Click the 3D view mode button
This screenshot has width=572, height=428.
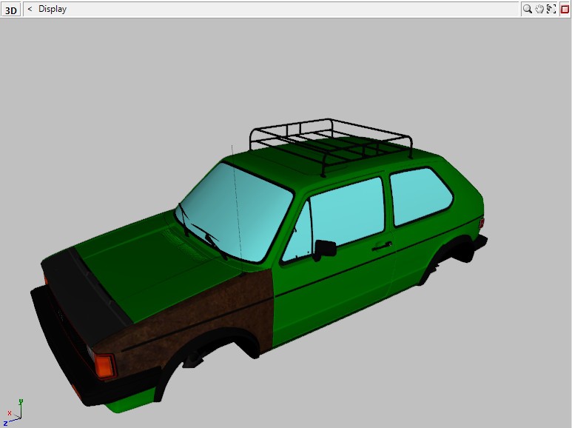(10, 10)
